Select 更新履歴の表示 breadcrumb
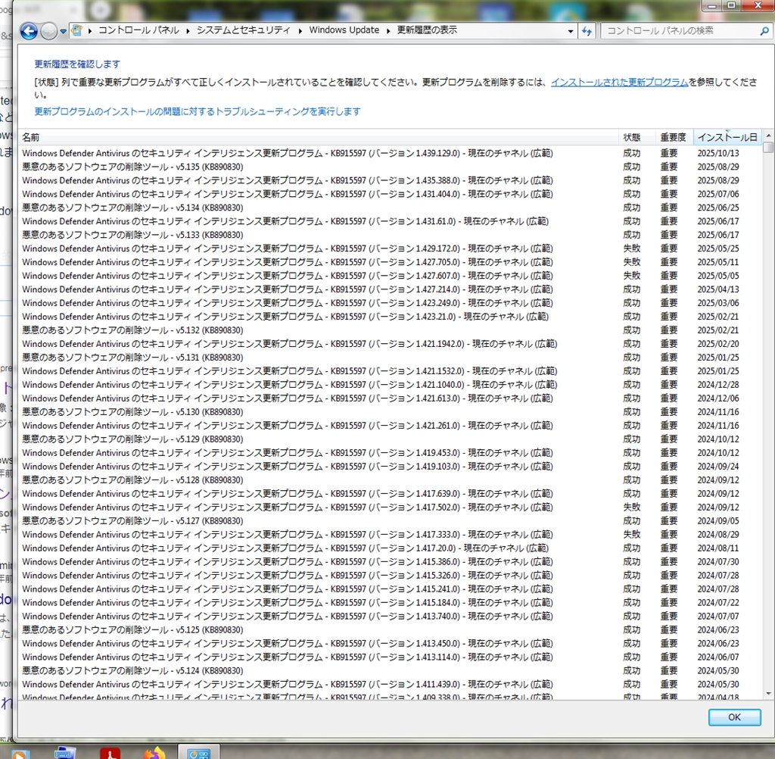The height and width of the screenshot is (759, 775). [x=427, y=30]
